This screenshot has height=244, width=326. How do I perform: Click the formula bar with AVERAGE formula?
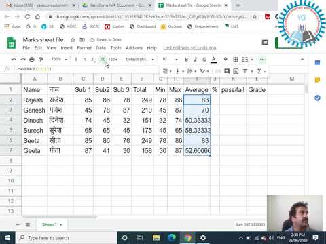pyautogui.click(x=88, y=69)
